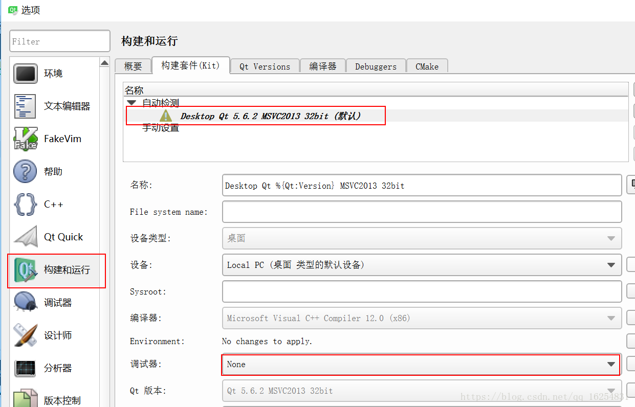Switch to the 概要 tab
This screenshot has width=635, height=407.
click(133, 66)
